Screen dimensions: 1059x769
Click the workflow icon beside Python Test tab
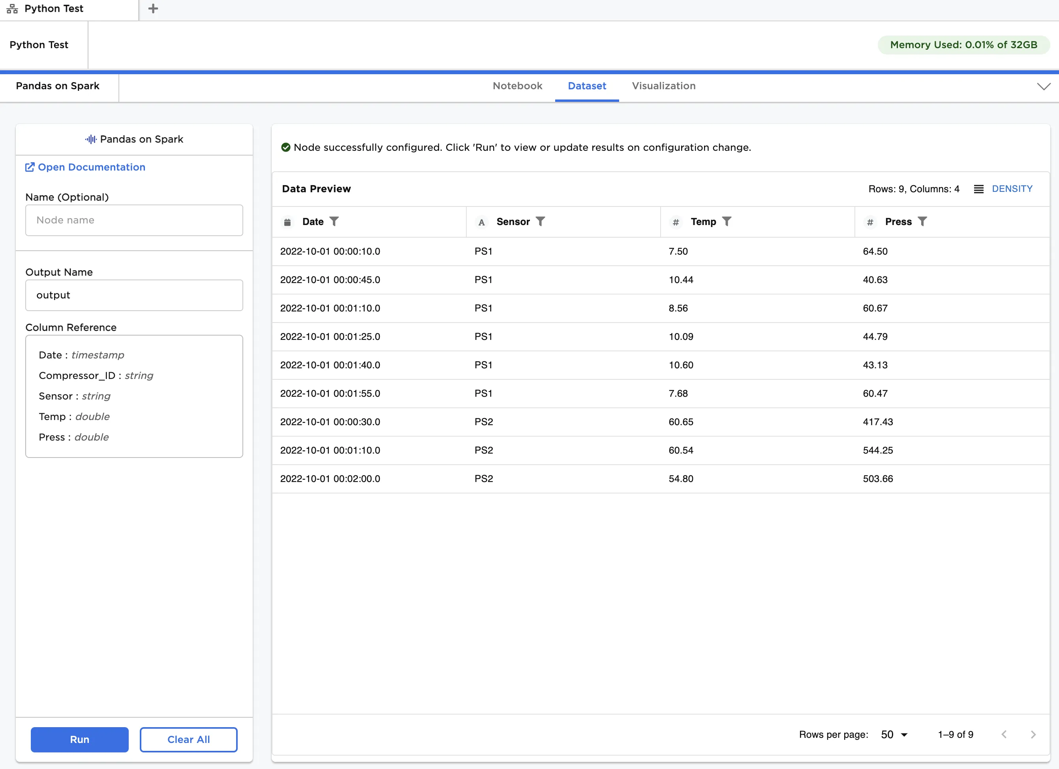pos(12,9)
